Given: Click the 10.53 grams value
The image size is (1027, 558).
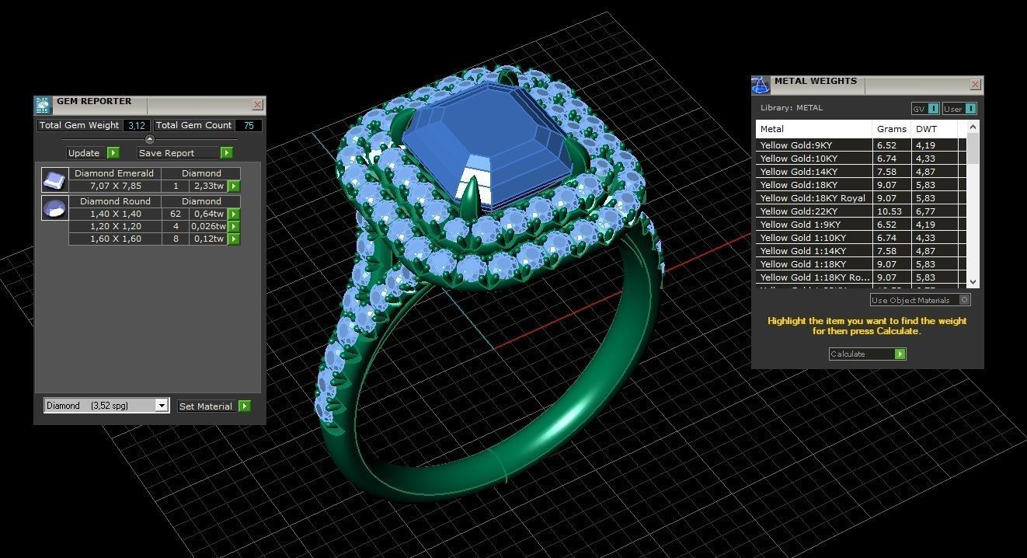Looking at the screenshot, I should point(889,211).
